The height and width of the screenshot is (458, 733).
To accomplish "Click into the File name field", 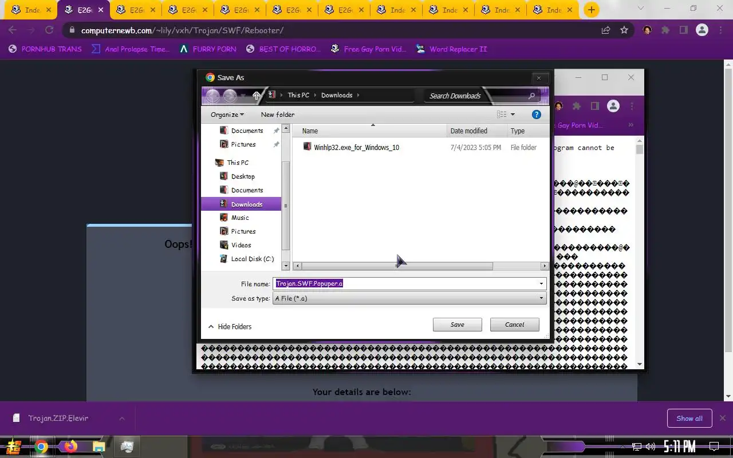I will coord(409,283).
